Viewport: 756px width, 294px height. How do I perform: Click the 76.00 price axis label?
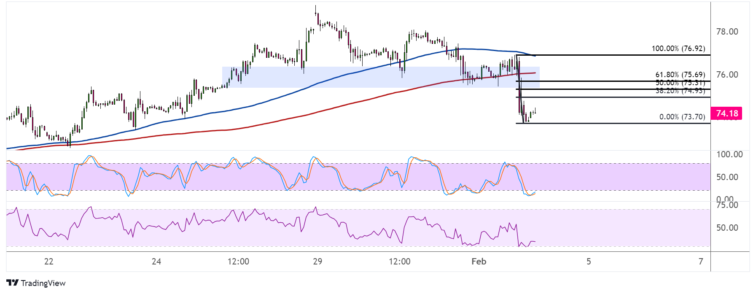(727, 75)
